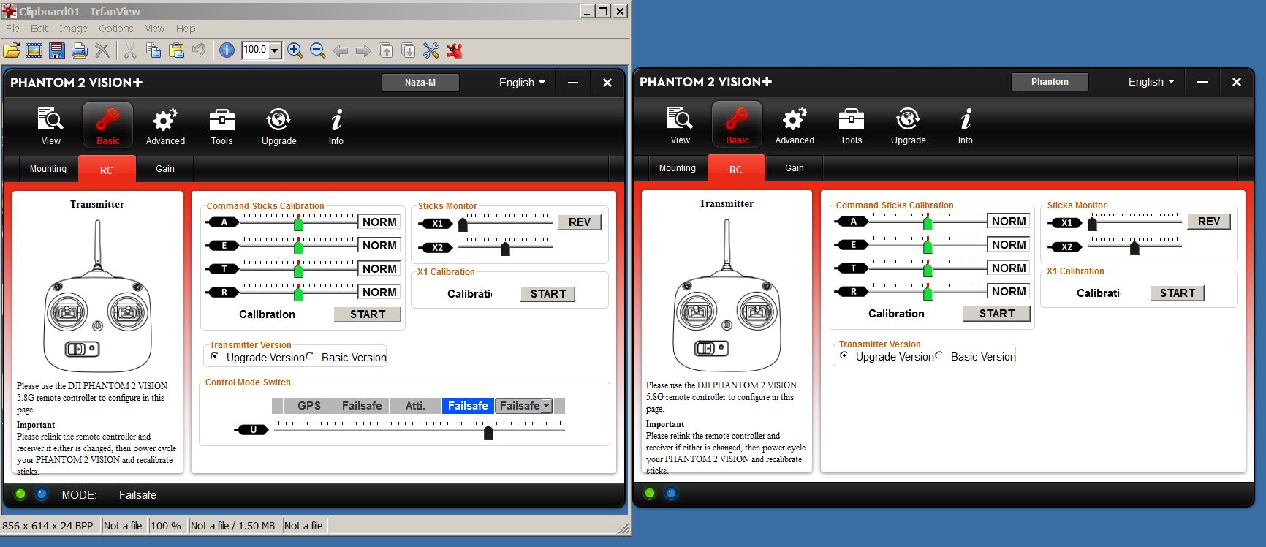1266x547 pixels.
Task: Toggle channel E NORM button in left window
Action: (379, 246)
